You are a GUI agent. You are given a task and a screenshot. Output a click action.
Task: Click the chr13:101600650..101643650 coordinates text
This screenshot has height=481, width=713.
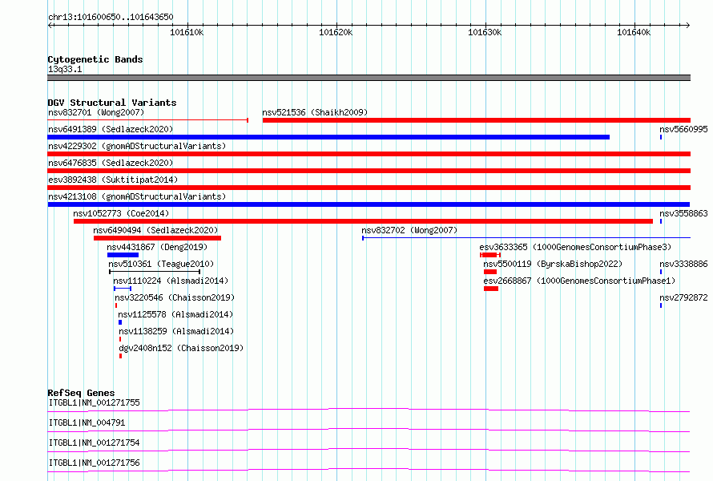coord(111,17)
